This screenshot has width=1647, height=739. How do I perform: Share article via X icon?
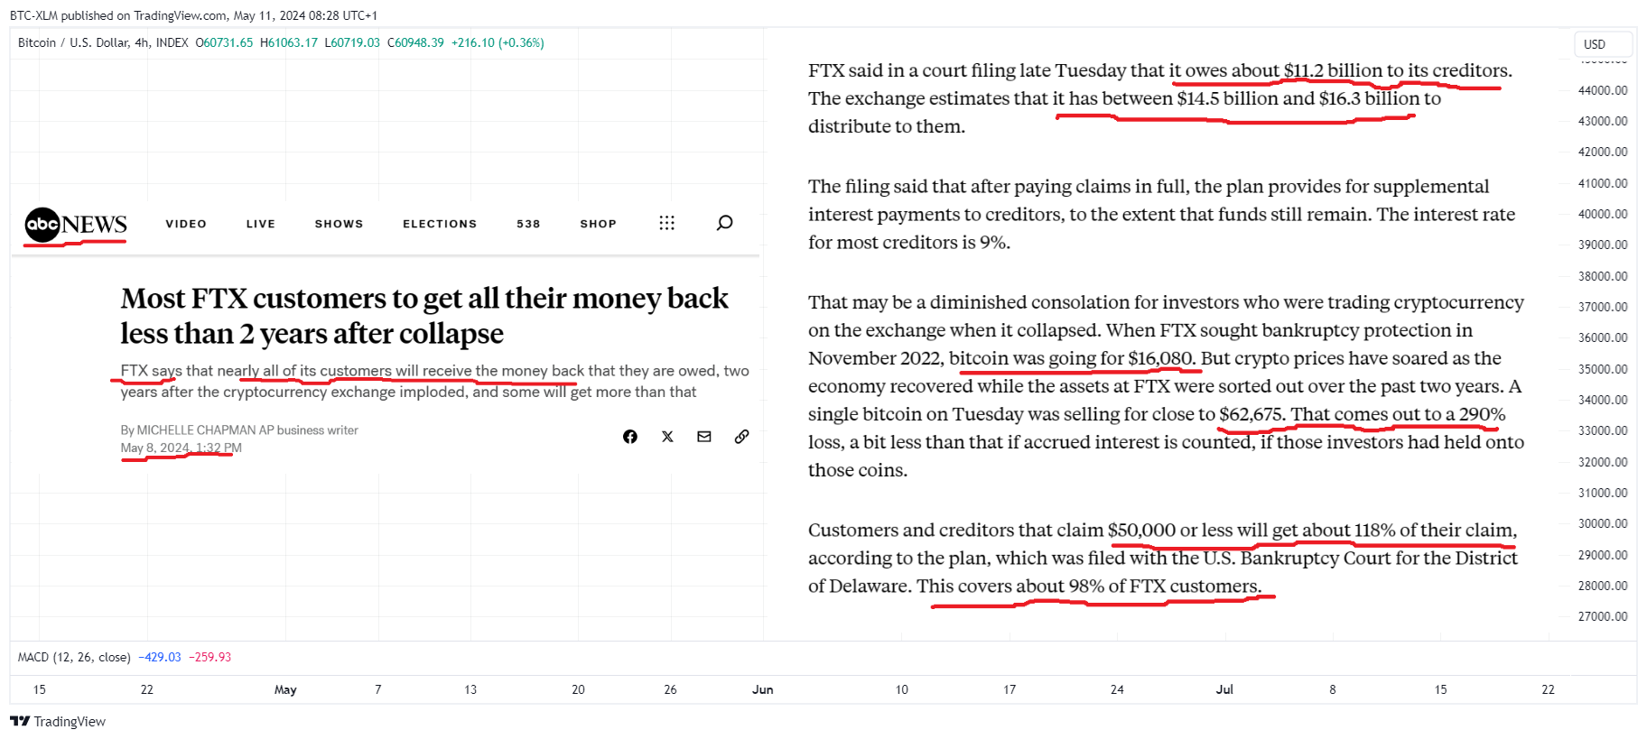(x=667, y=437)
